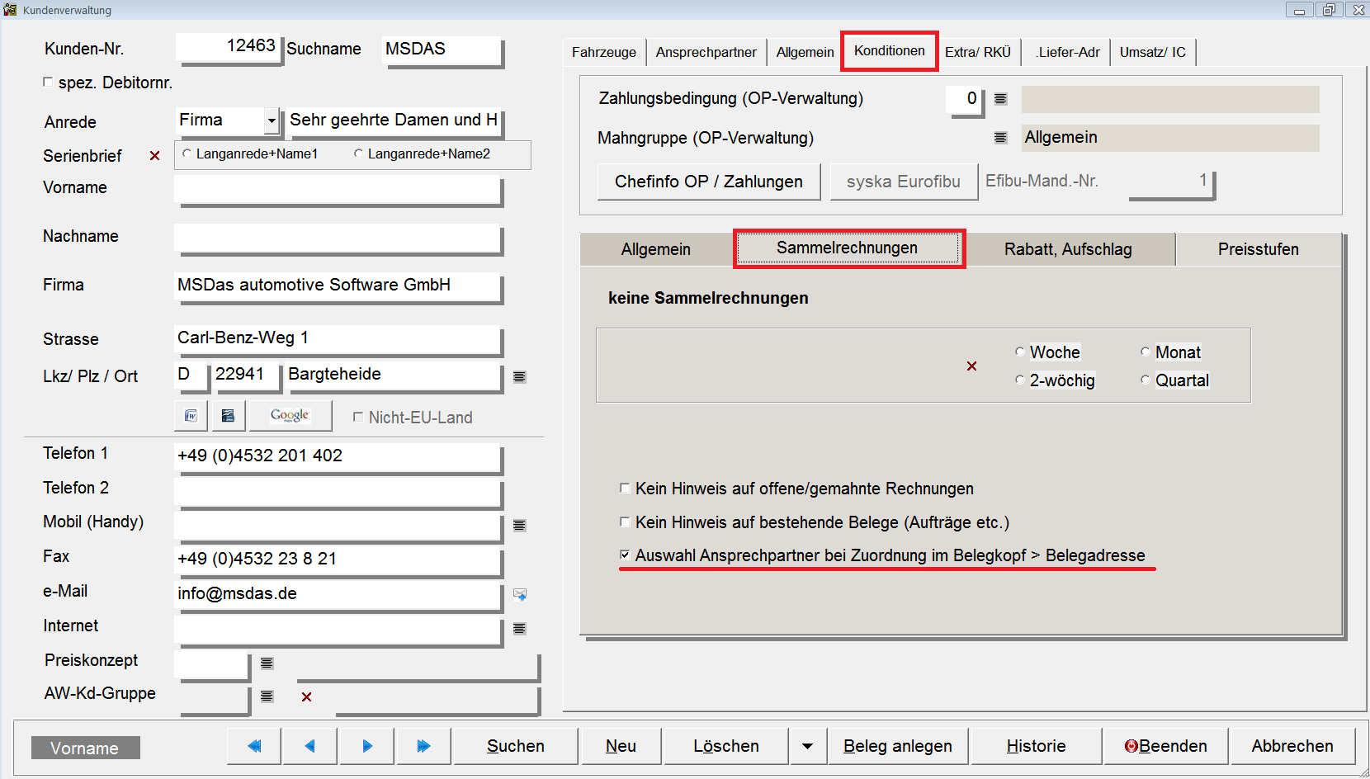This screenshot has height=779, width=1370.
Task: Open Historie button
Action: tap(1037, 746)
